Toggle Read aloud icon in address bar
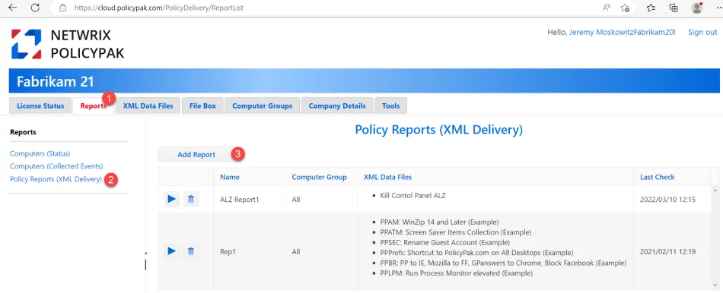 607,8
